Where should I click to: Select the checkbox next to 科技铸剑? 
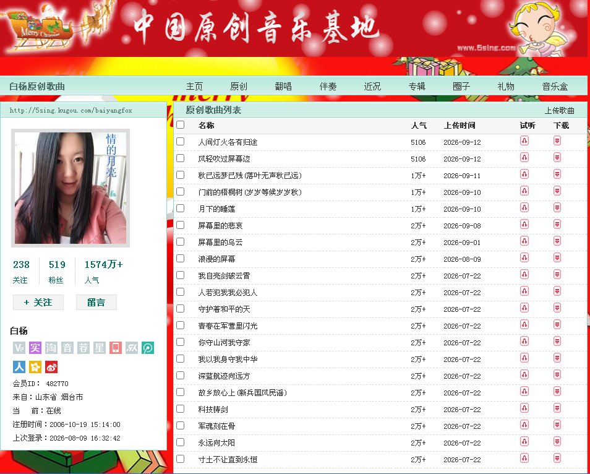tap(181, 409)
